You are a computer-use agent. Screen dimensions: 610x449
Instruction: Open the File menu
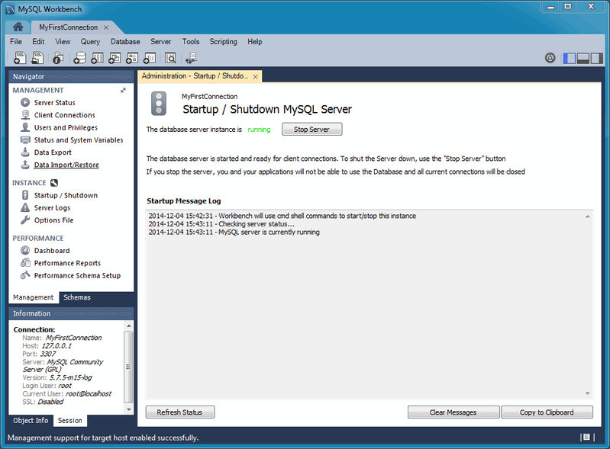[16, 42]
